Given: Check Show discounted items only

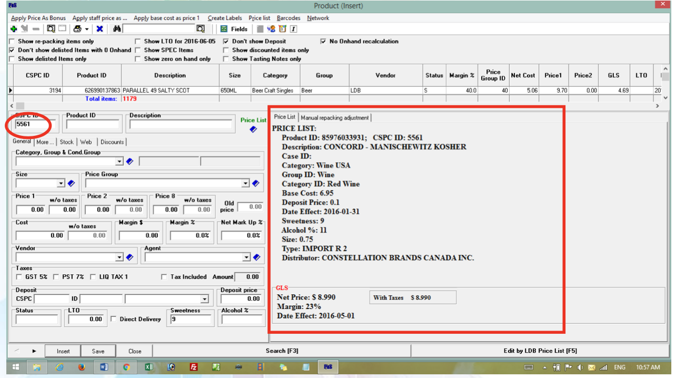Looking at the screenshot, I should tap(226, 50).
